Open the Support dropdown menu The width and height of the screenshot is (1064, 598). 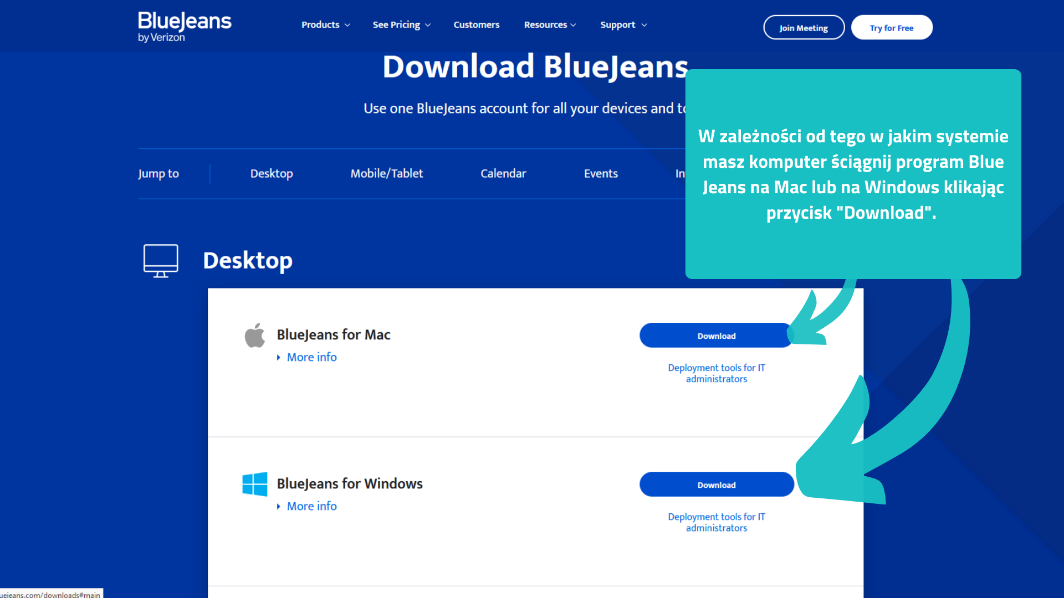[623, 25]
